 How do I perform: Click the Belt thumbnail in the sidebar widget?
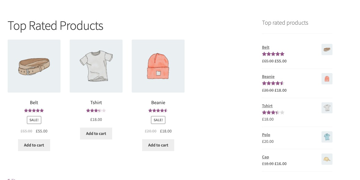327,49
